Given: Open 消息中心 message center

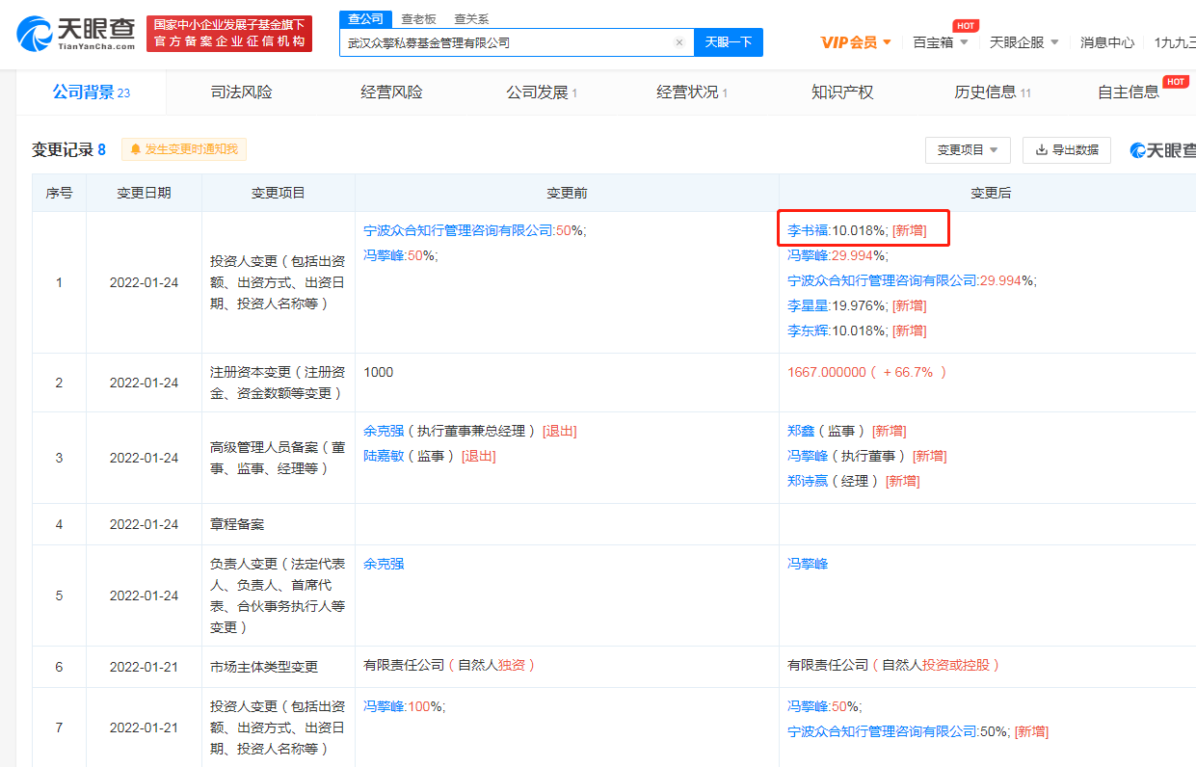Looking at the screenshot, I should (x=1106, y=42).
